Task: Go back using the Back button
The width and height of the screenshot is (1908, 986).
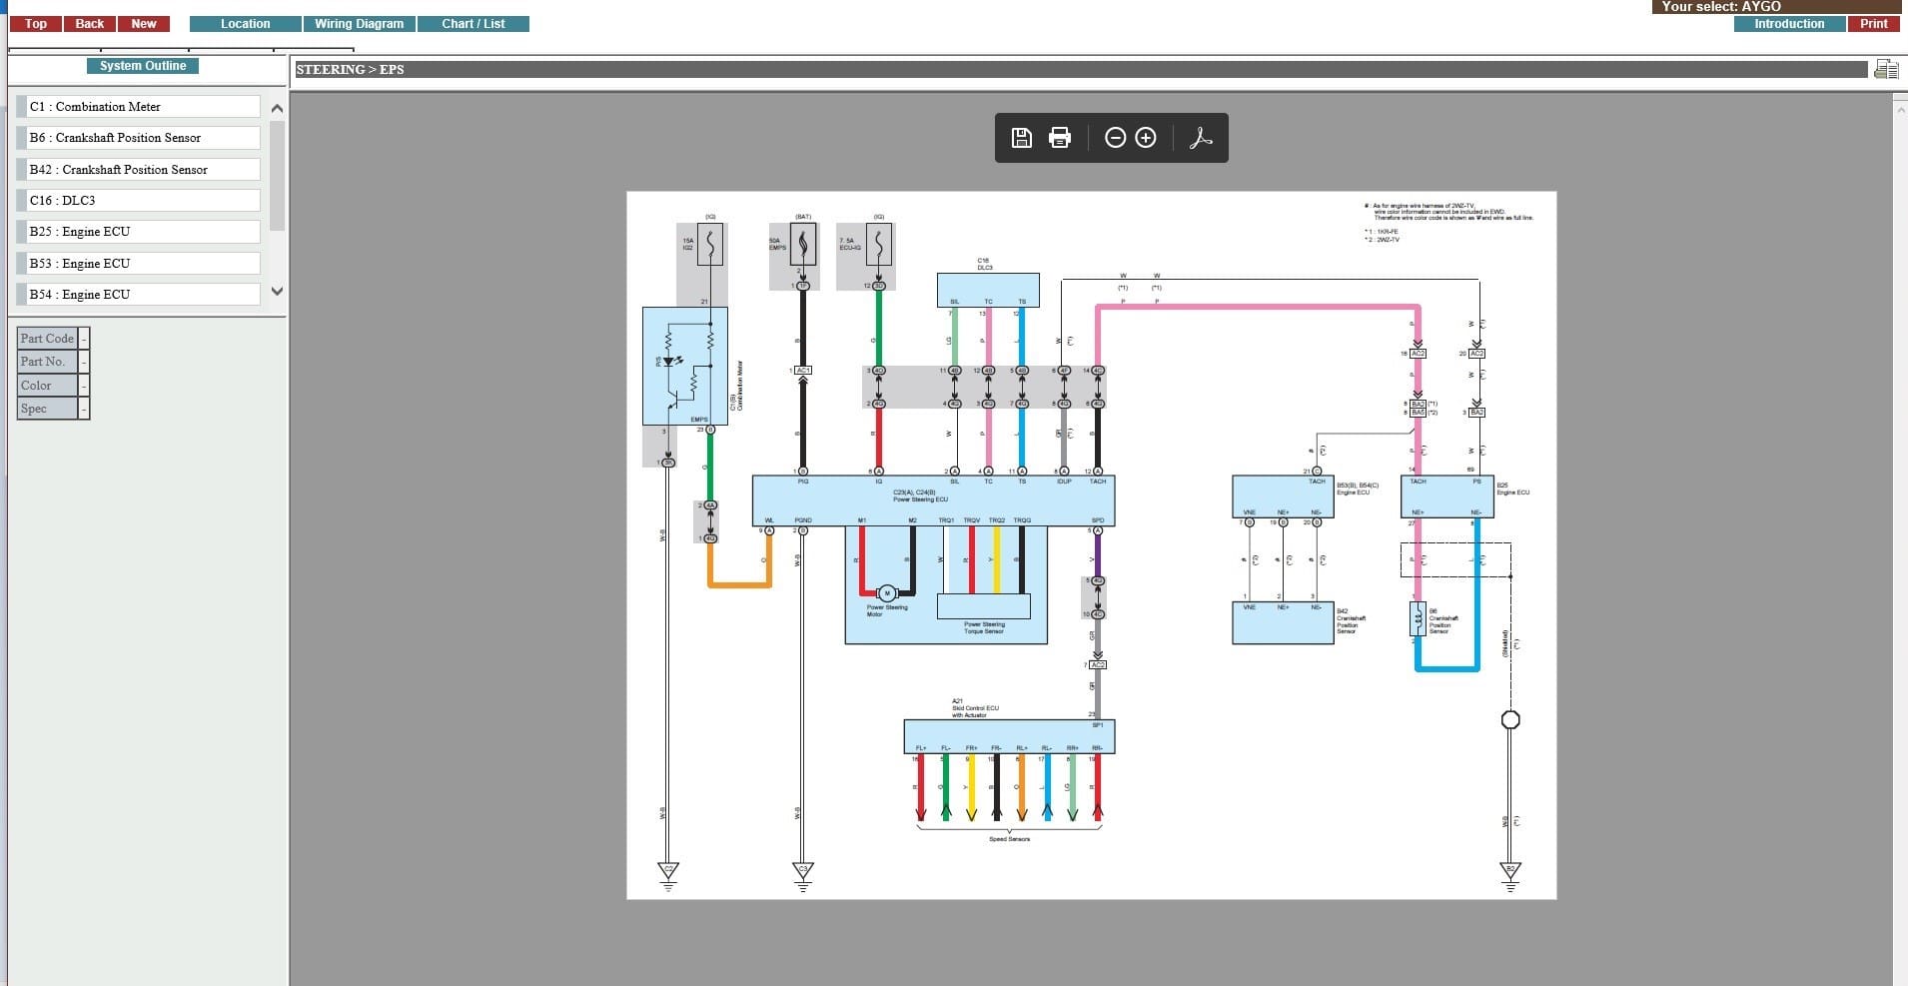Action: 90,24
